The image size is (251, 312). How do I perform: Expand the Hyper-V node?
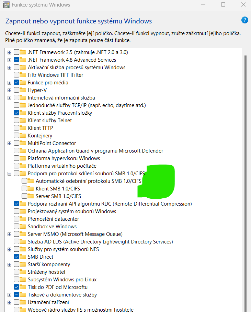tap(9, 90)
